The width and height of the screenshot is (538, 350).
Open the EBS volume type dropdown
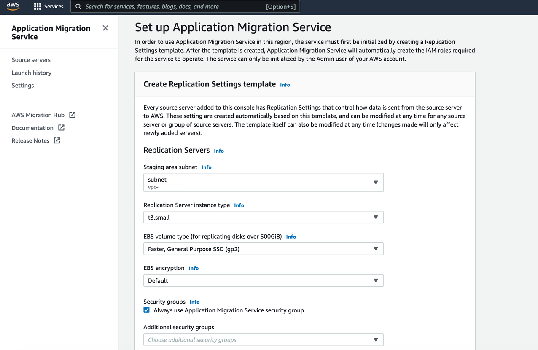coord(375,249)
